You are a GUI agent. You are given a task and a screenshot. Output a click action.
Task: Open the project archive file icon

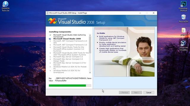pos(183,32)
